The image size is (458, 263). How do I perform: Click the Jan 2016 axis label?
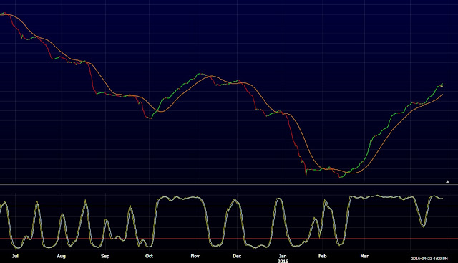click(283, 258)
